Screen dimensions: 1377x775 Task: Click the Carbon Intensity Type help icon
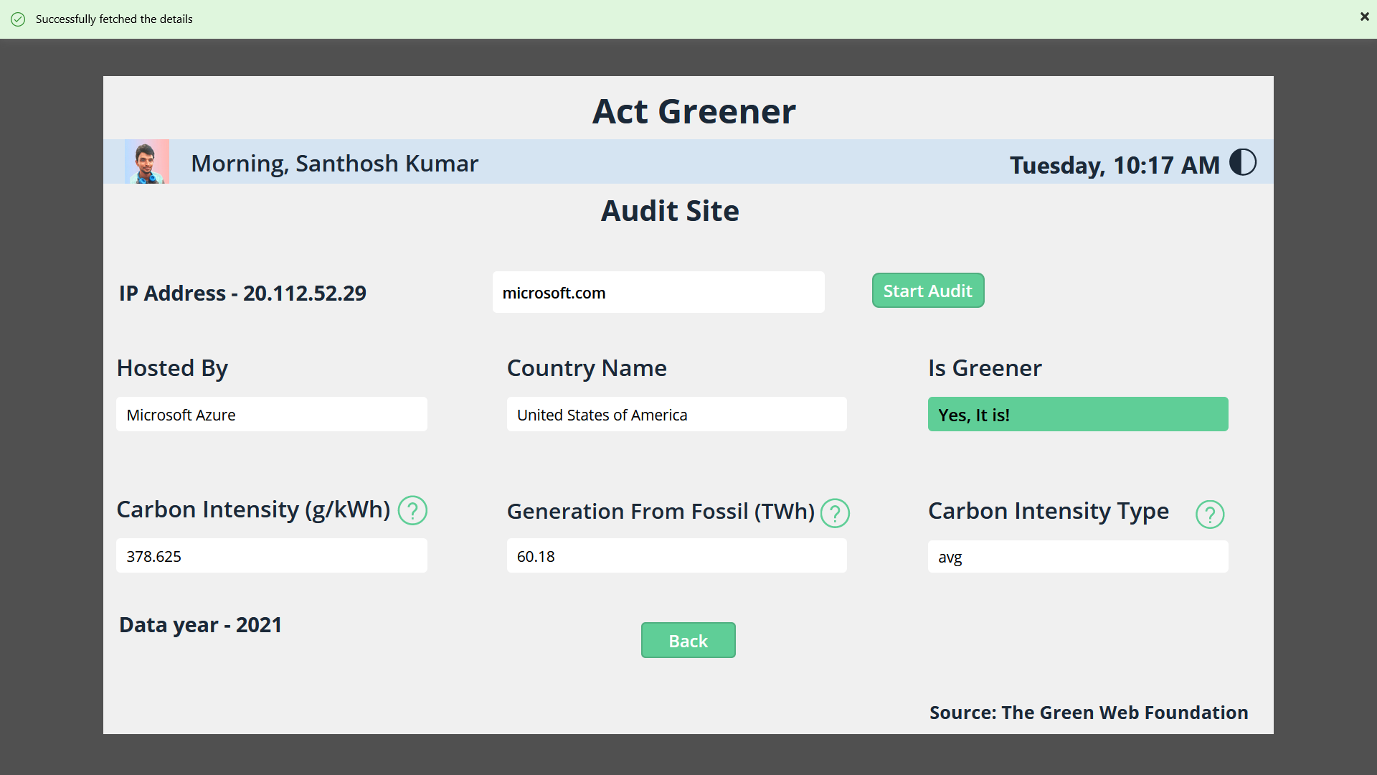click(x=1209, y=514)
